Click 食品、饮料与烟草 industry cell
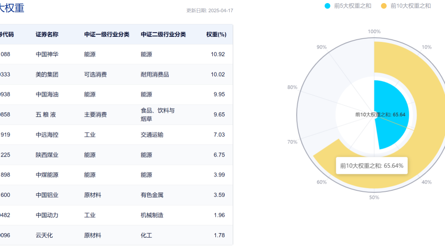 (158, 115)
